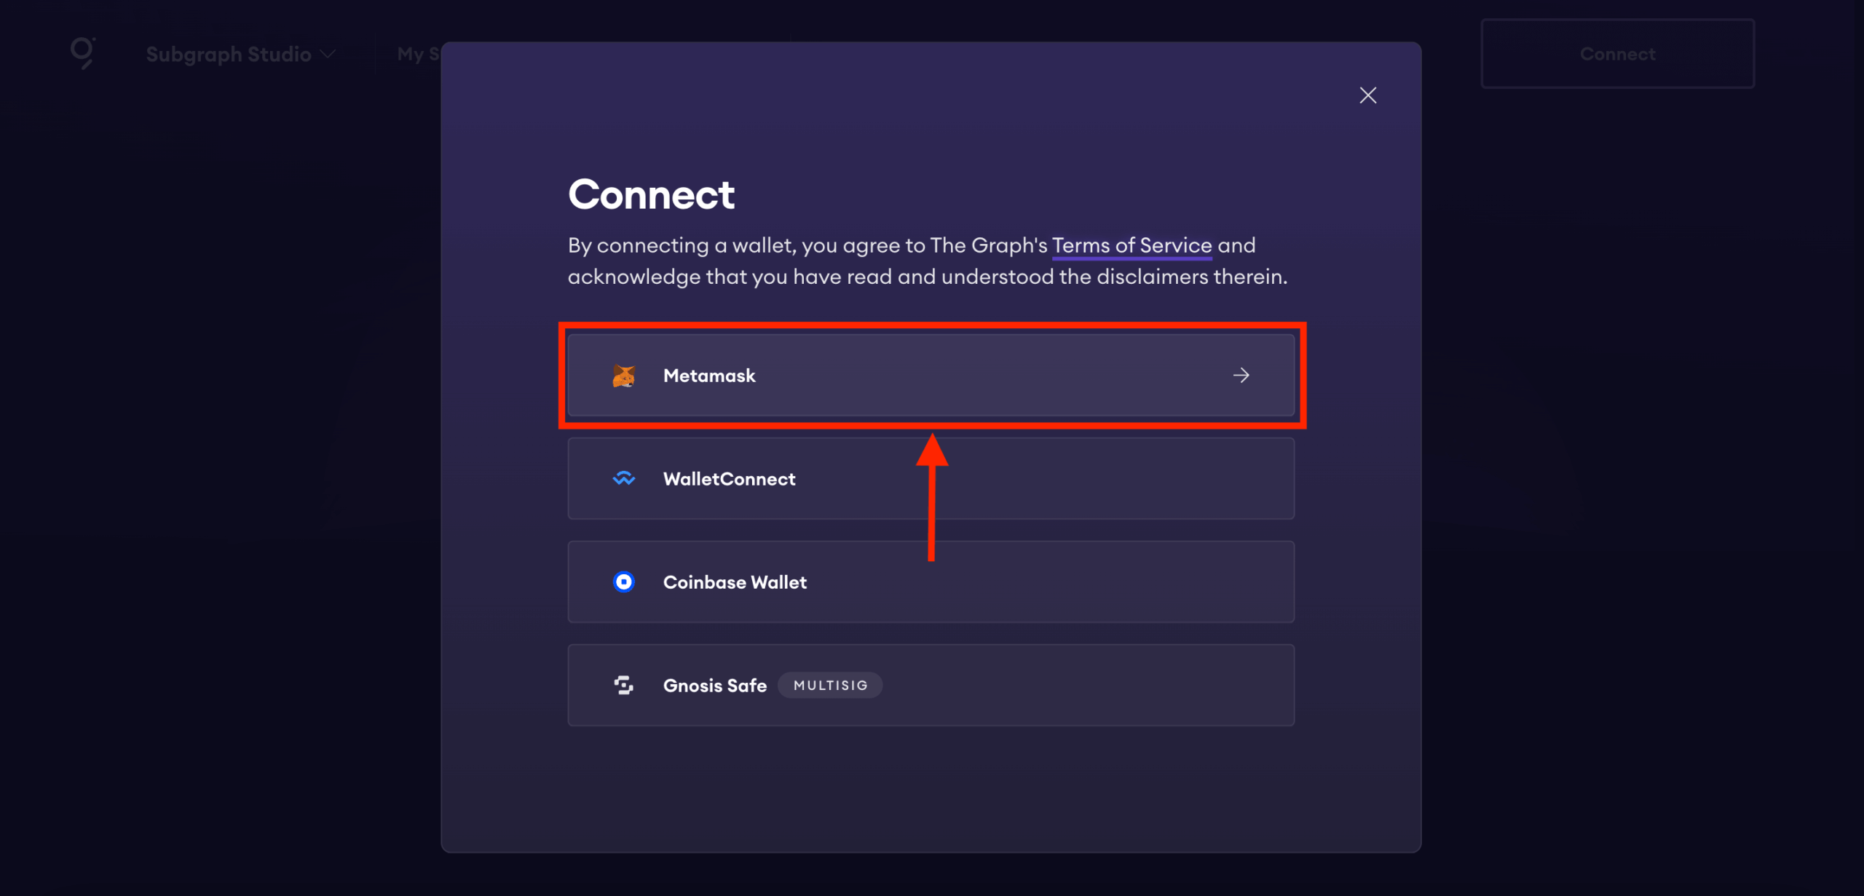Expand the Subgraph Studio dropdown chevron

[x=328, y=55]
